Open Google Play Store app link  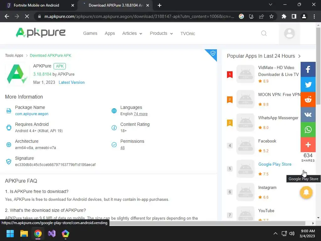(x=275, y=164)
